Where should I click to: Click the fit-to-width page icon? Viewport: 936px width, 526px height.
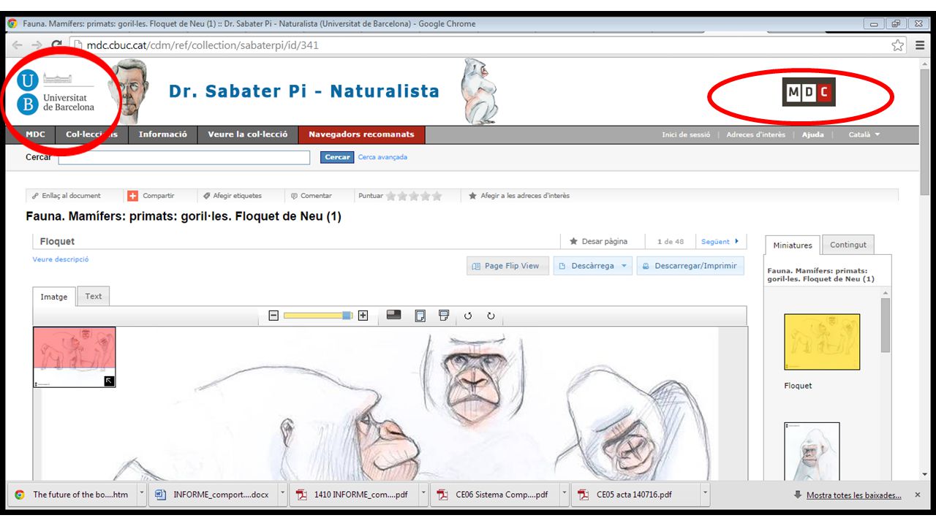click(x=443, y=315)
